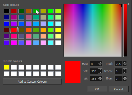Choose the pure blue basic colour swatch

7,24
